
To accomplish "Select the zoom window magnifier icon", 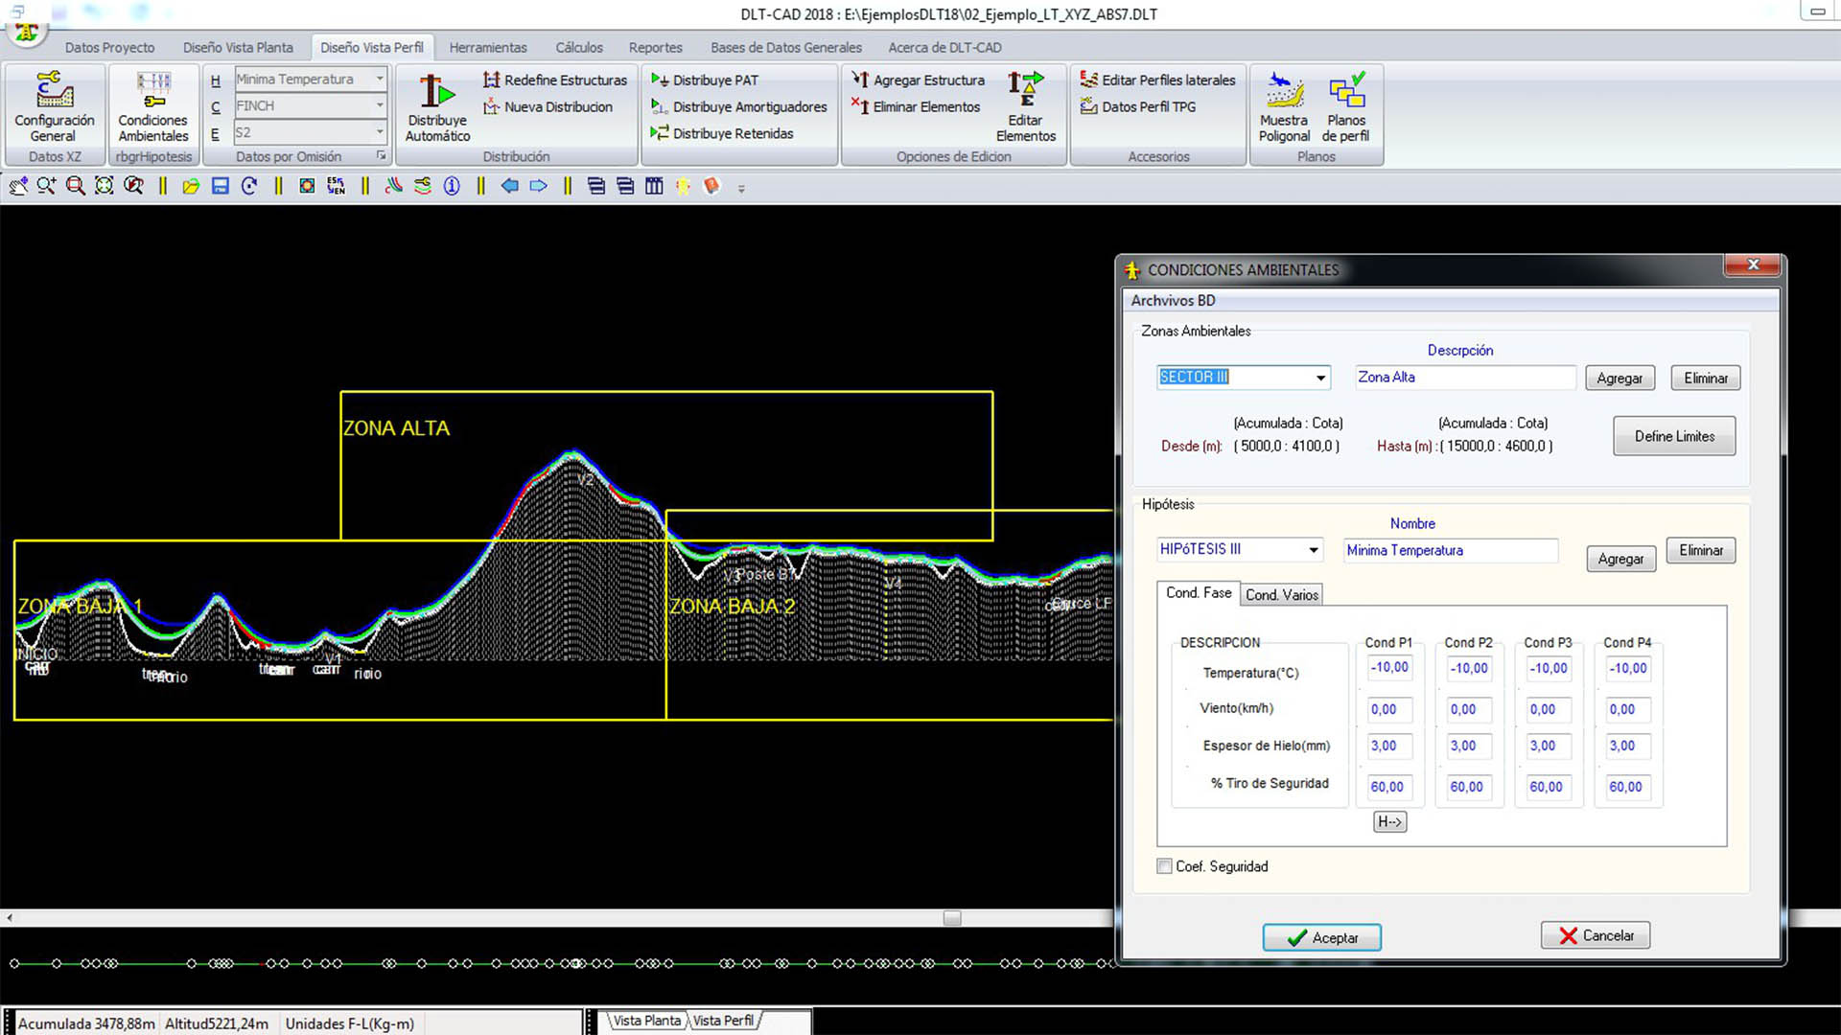I will [75, 186].
